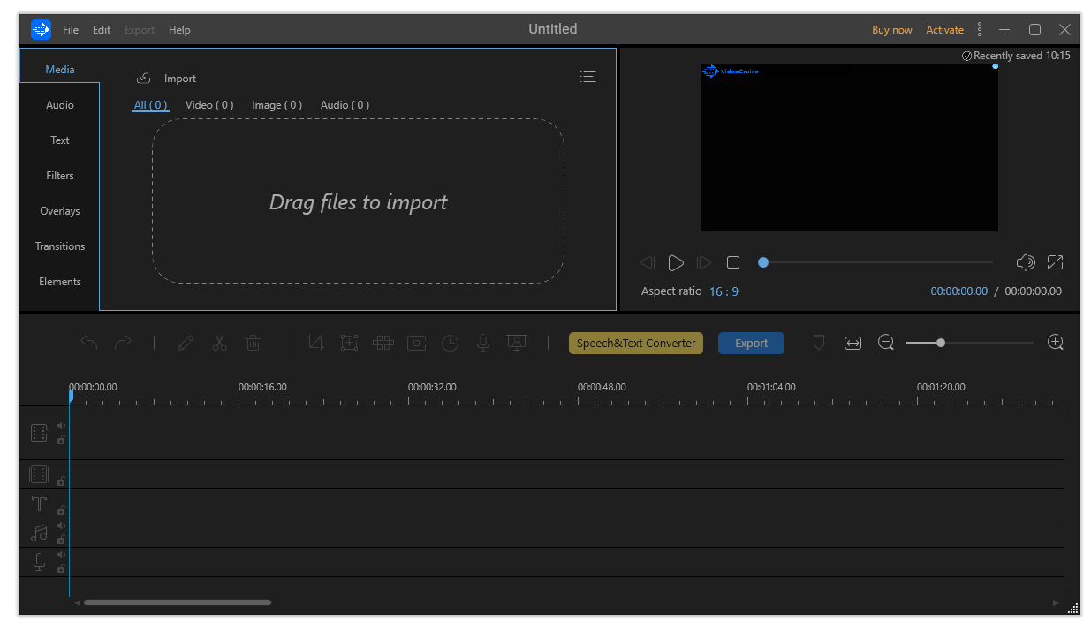Click the microphone voiceover icon in the toolbar
Viewport: 1091px width, 628px height.
click(483, 344)
